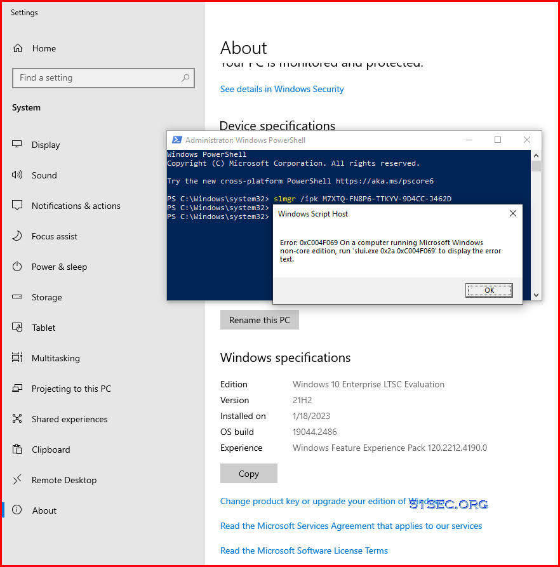Viewport: 560px width, 567px height.
Task: Click the Device specifications heading
Action: pos(277,124)
